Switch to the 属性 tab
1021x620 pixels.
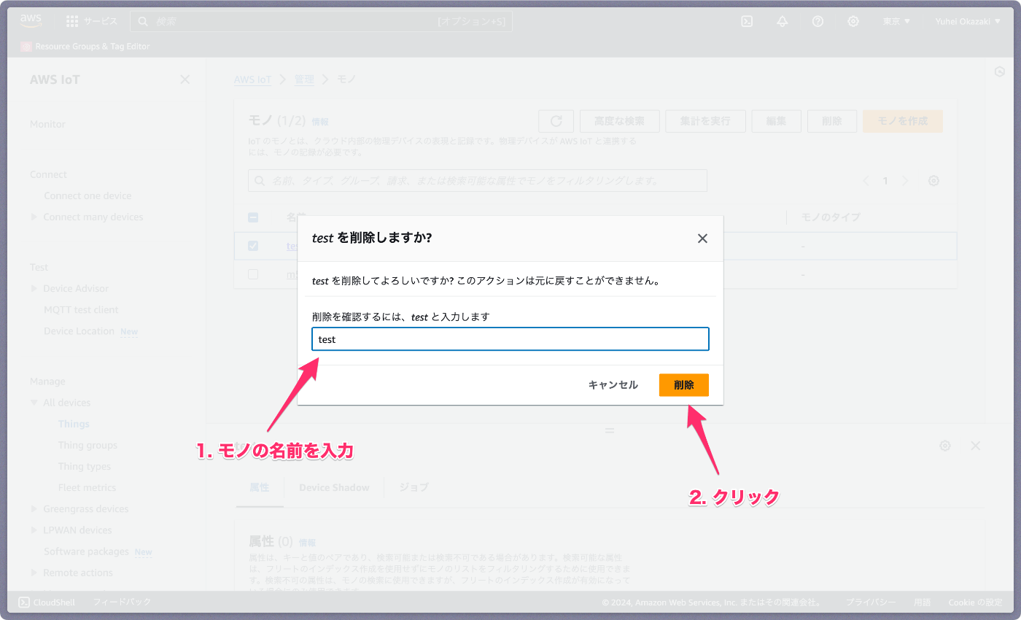coord(260,487)
